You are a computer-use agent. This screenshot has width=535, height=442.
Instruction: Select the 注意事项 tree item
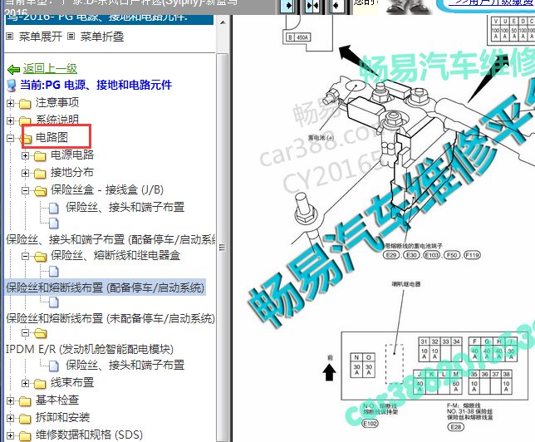tap(57, 102)
